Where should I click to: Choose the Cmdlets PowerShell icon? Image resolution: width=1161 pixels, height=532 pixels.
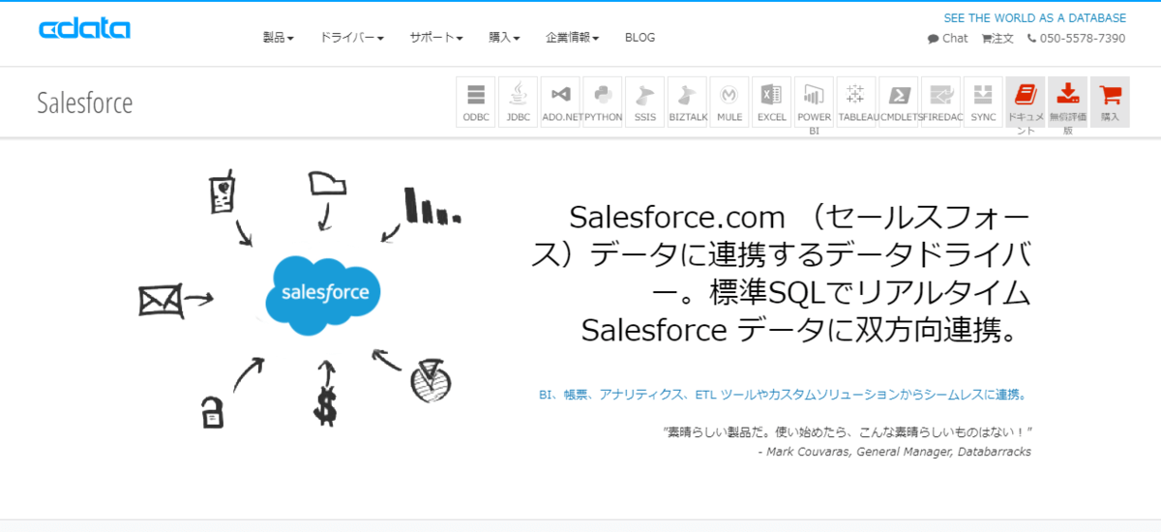tap(898, 102)
